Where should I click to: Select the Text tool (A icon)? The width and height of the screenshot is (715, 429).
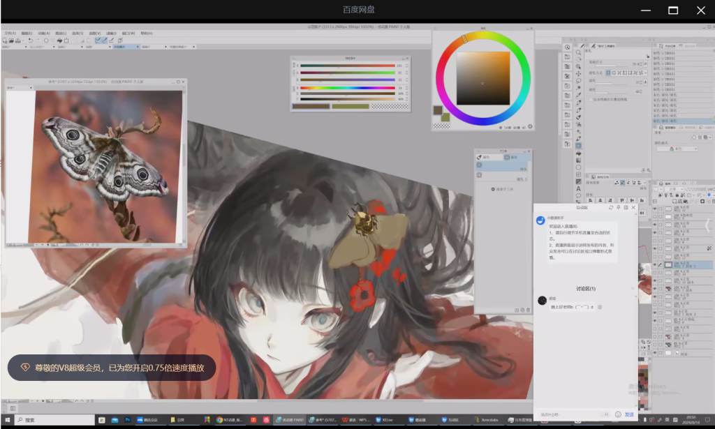579,188
